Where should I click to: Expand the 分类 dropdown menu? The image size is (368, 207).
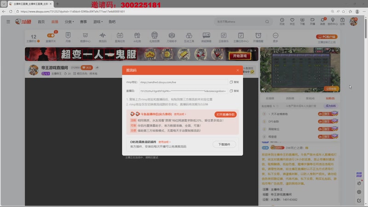coord(69,22)
